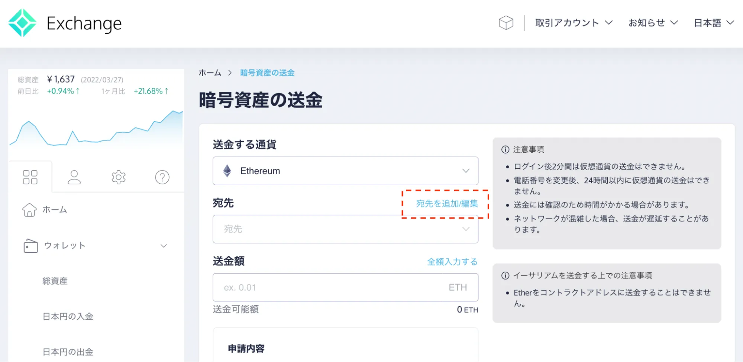The width and height of the screenshot is (743, 362).
Task: Click 全額入力する to fill full amount
Action: pos(452,262)
